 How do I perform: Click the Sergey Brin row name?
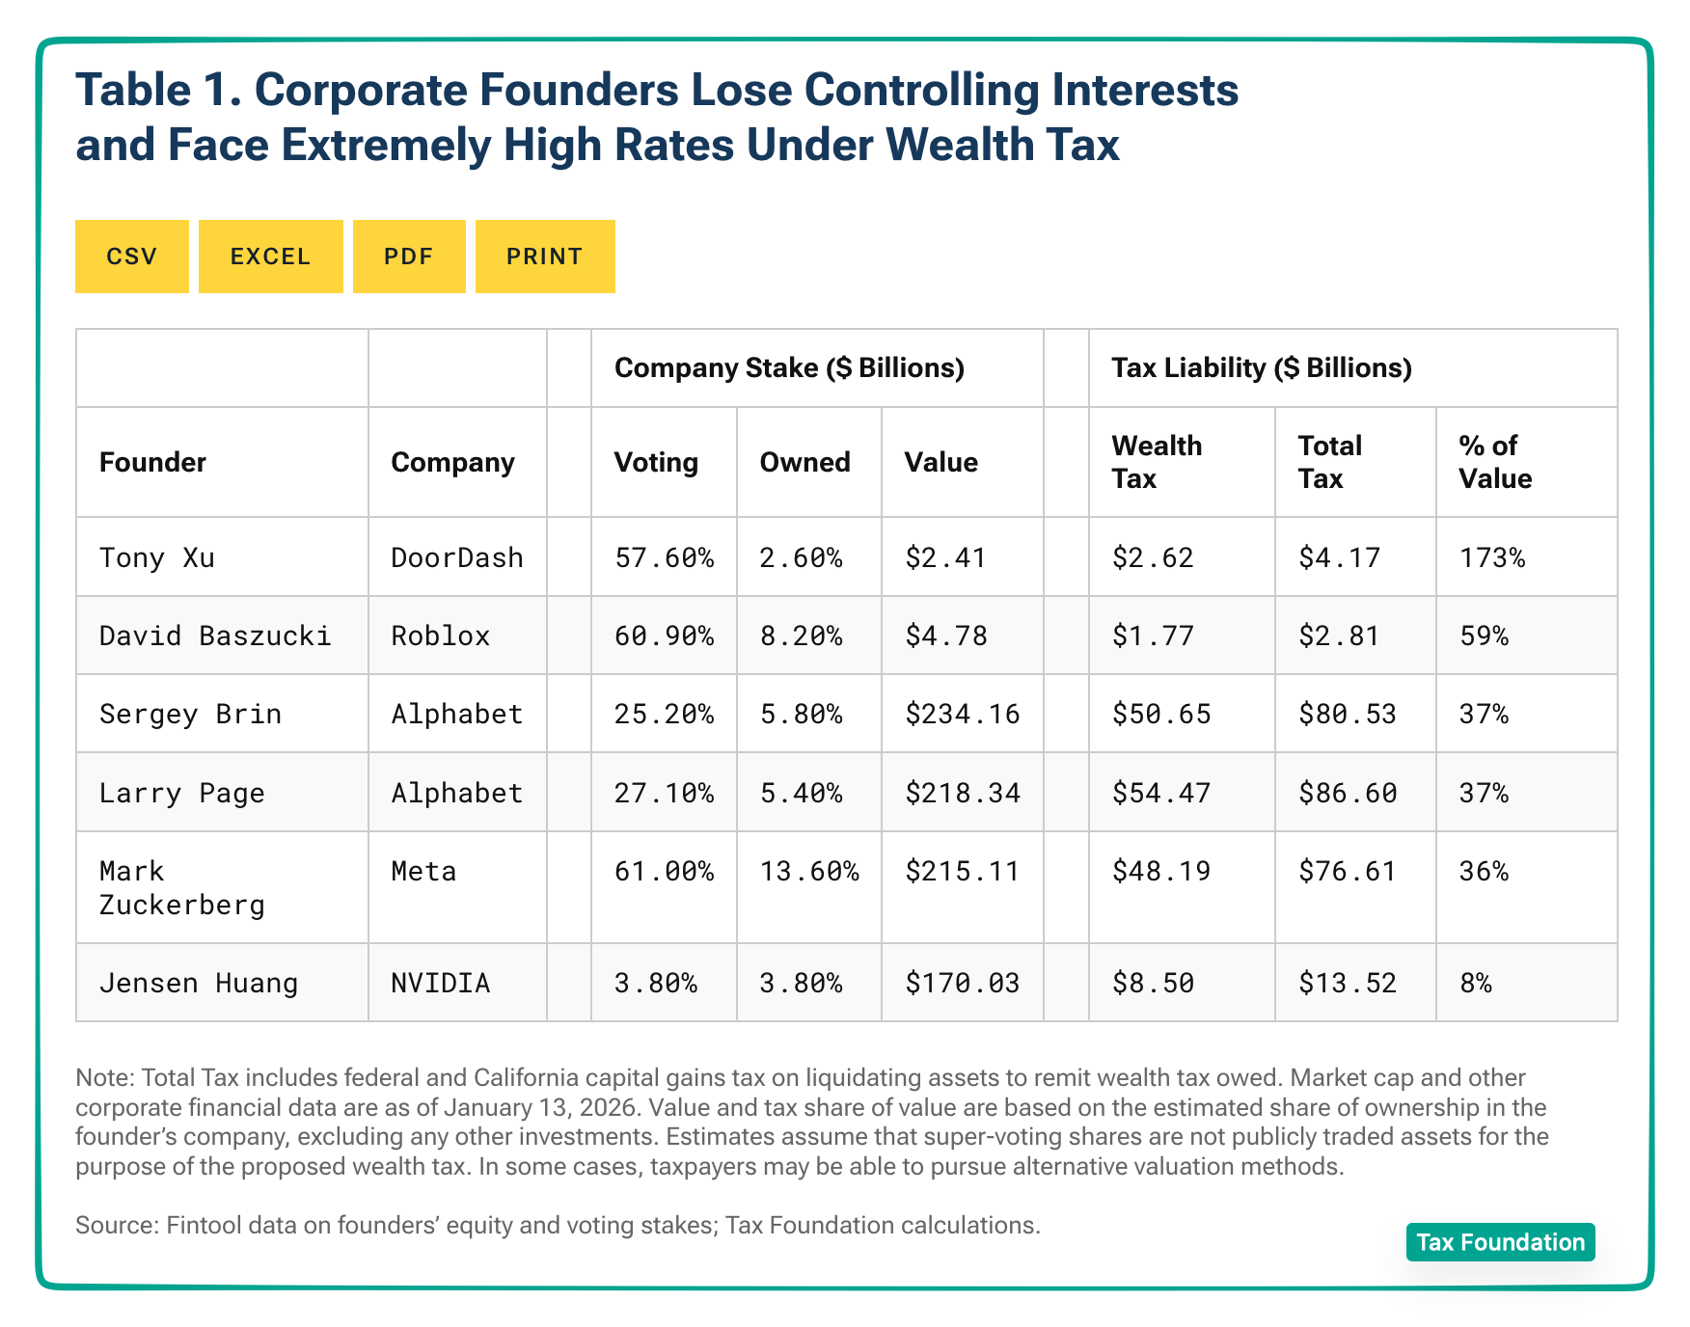[191, 714]
